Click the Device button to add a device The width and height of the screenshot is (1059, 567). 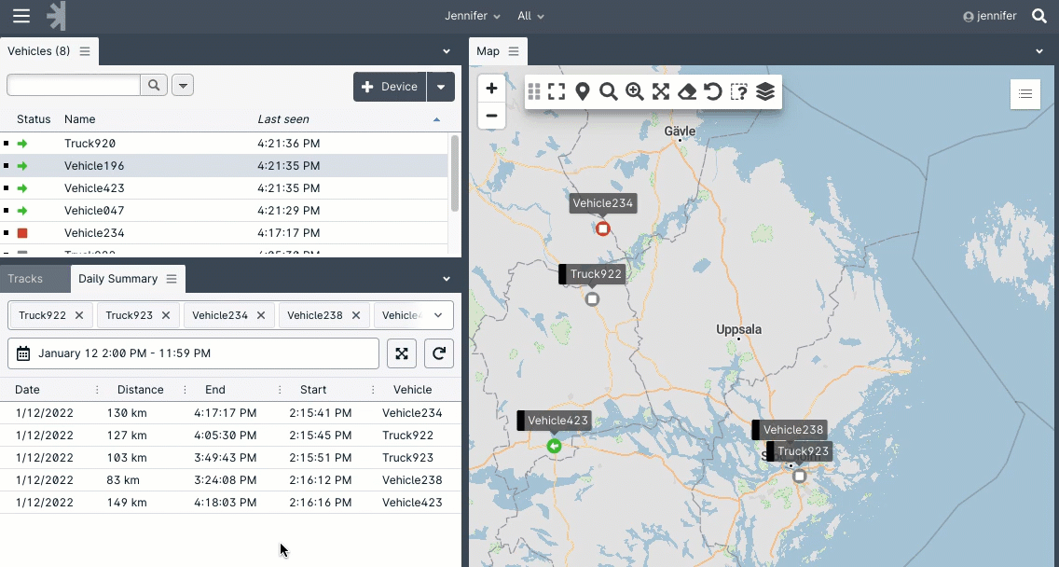tap(390, 87)
